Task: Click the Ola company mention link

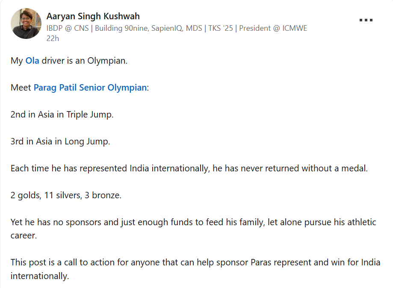Action: [32, 61]
